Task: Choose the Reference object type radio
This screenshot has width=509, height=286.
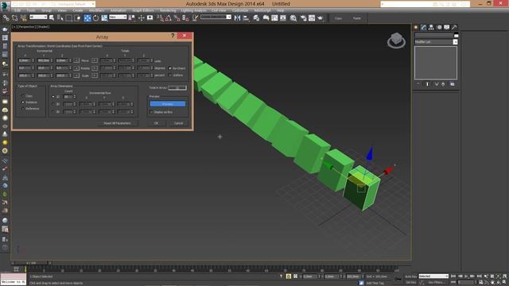Action: [23, 109]
